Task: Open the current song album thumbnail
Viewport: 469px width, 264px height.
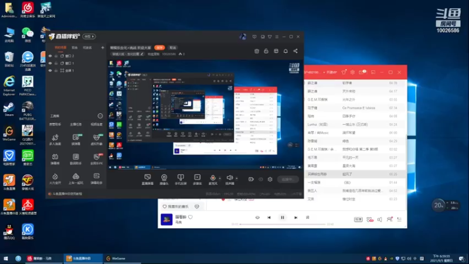Action: [x=166, y=219]
